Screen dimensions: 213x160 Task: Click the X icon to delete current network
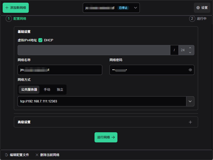tap(37, 155)
